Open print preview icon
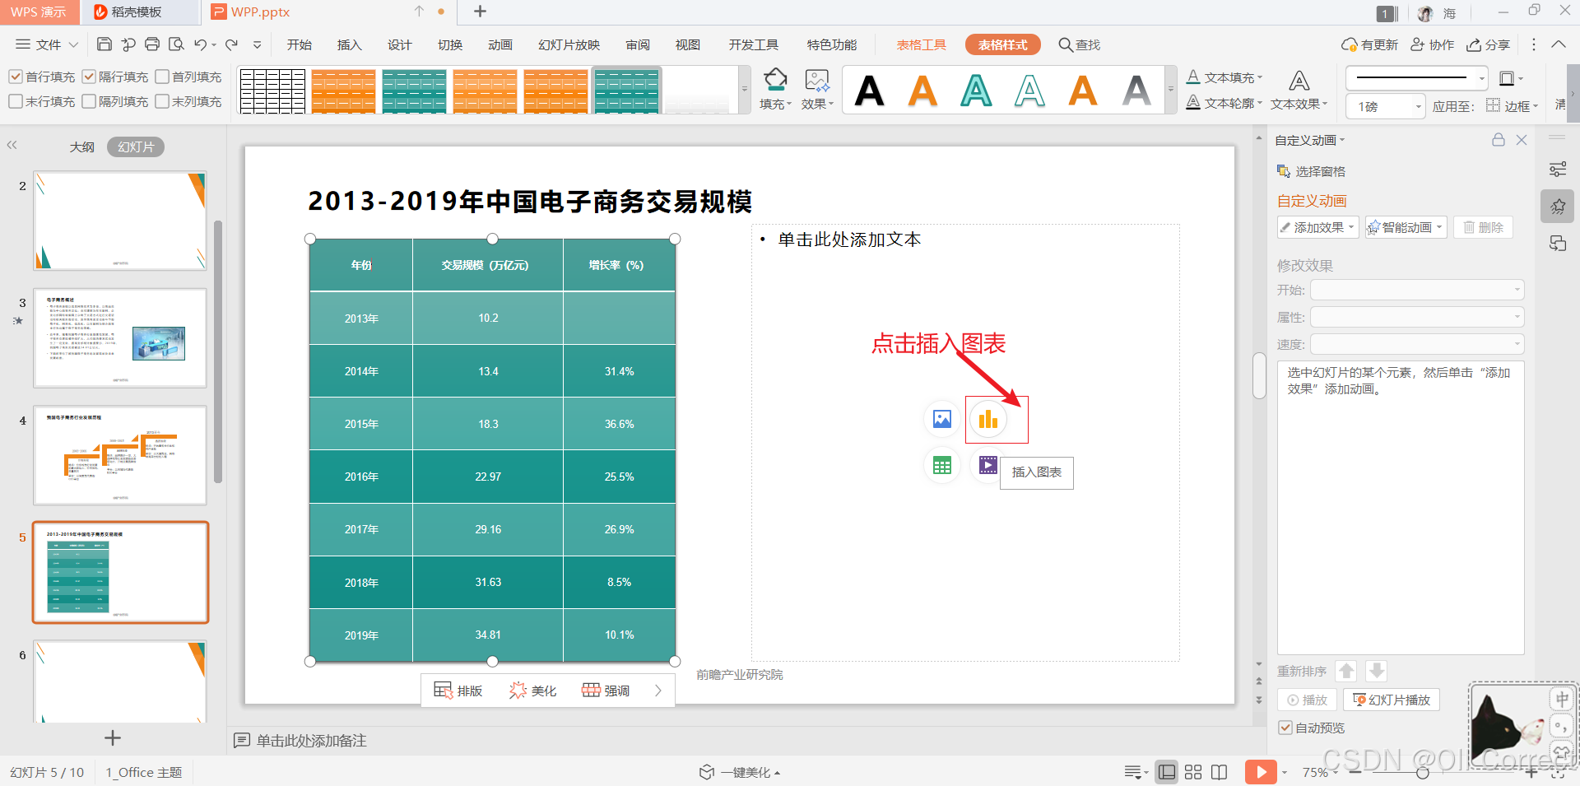 click(176, 44)
